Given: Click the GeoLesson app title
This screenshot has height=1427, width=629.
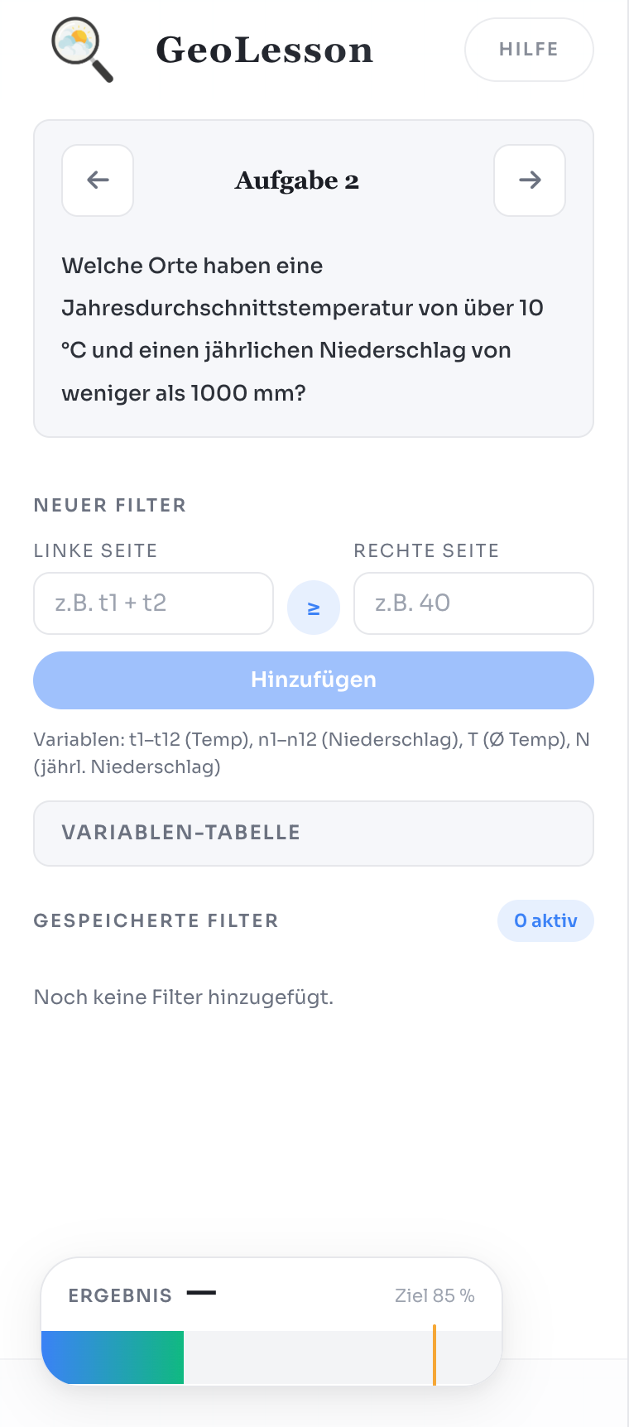Looking at the screenshot, I should click(x=264, y=50).
